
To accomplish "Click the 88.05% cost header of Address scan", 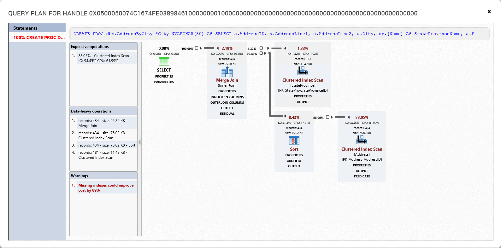I will click(362, 117).
